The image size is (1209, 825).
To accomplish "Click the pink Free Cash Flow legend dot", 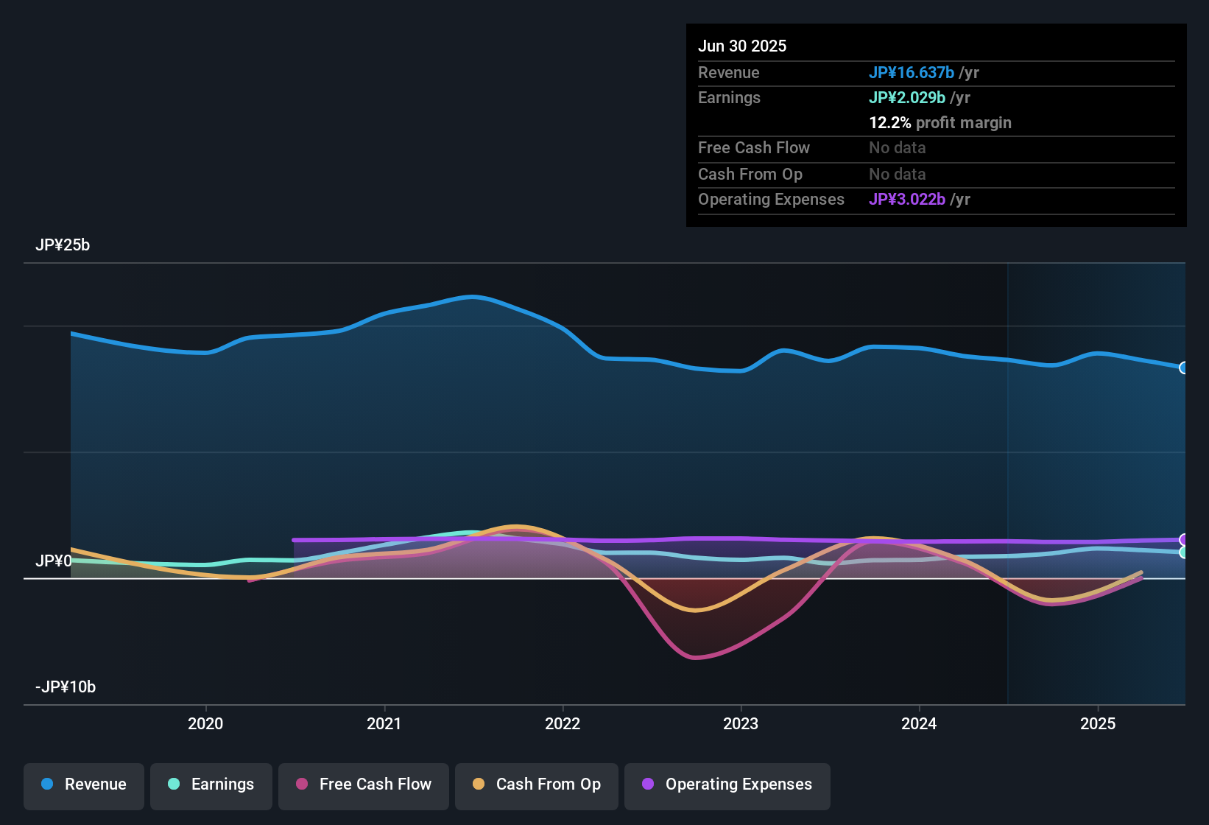I will coord(302,784).
